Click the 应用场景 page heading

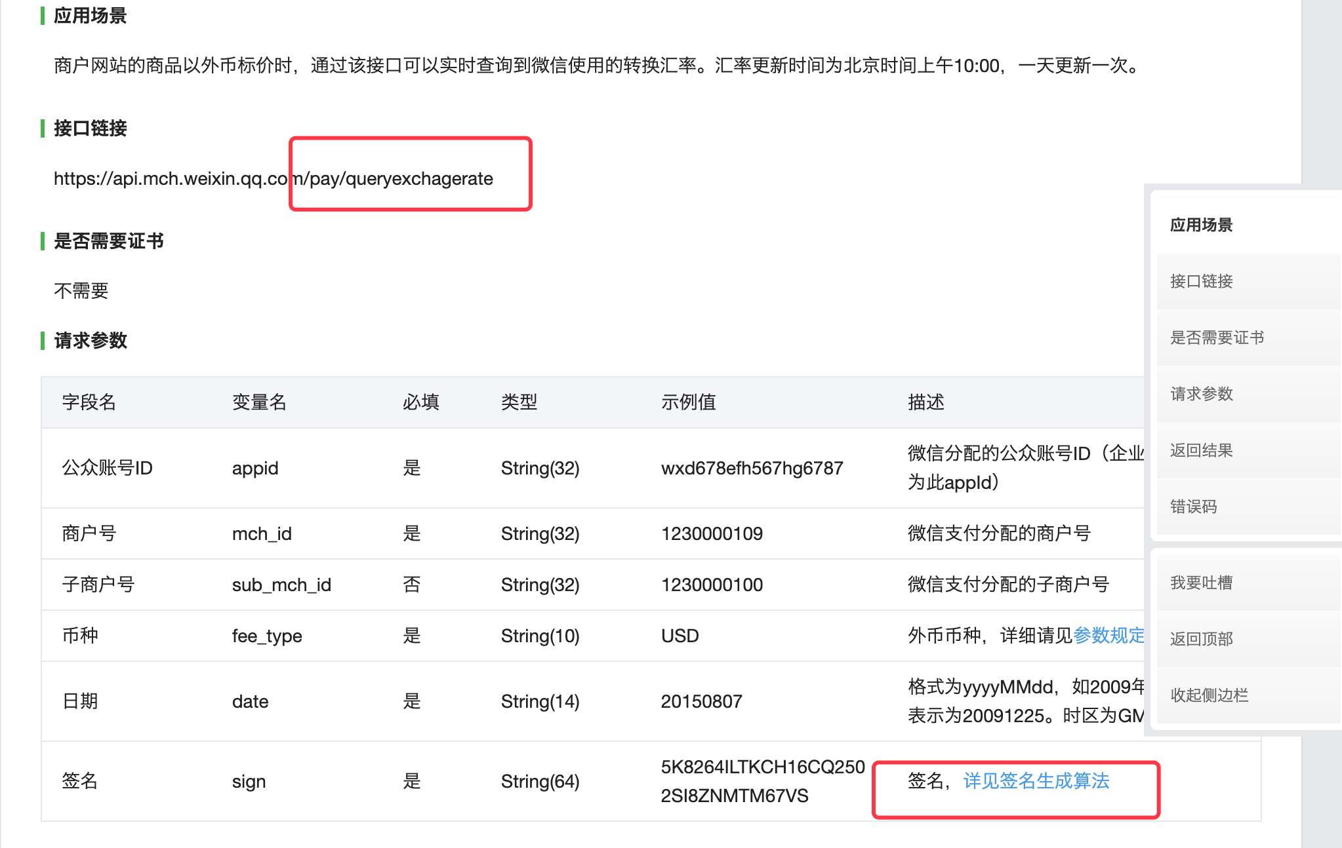pos(91,16)
